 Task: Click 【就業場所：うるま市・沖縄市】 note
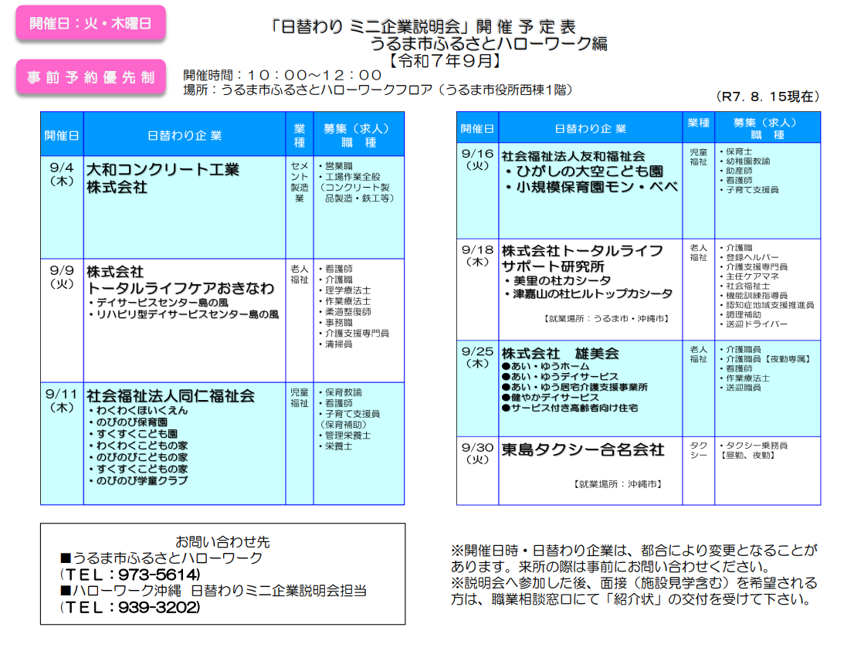pyautogui.click(x=606, y=318)
